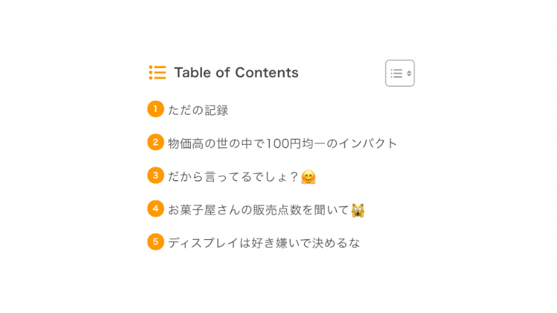This screenshot has width=557, height=313.
Task: Click the orange number 4 badge
Action: 155,209
